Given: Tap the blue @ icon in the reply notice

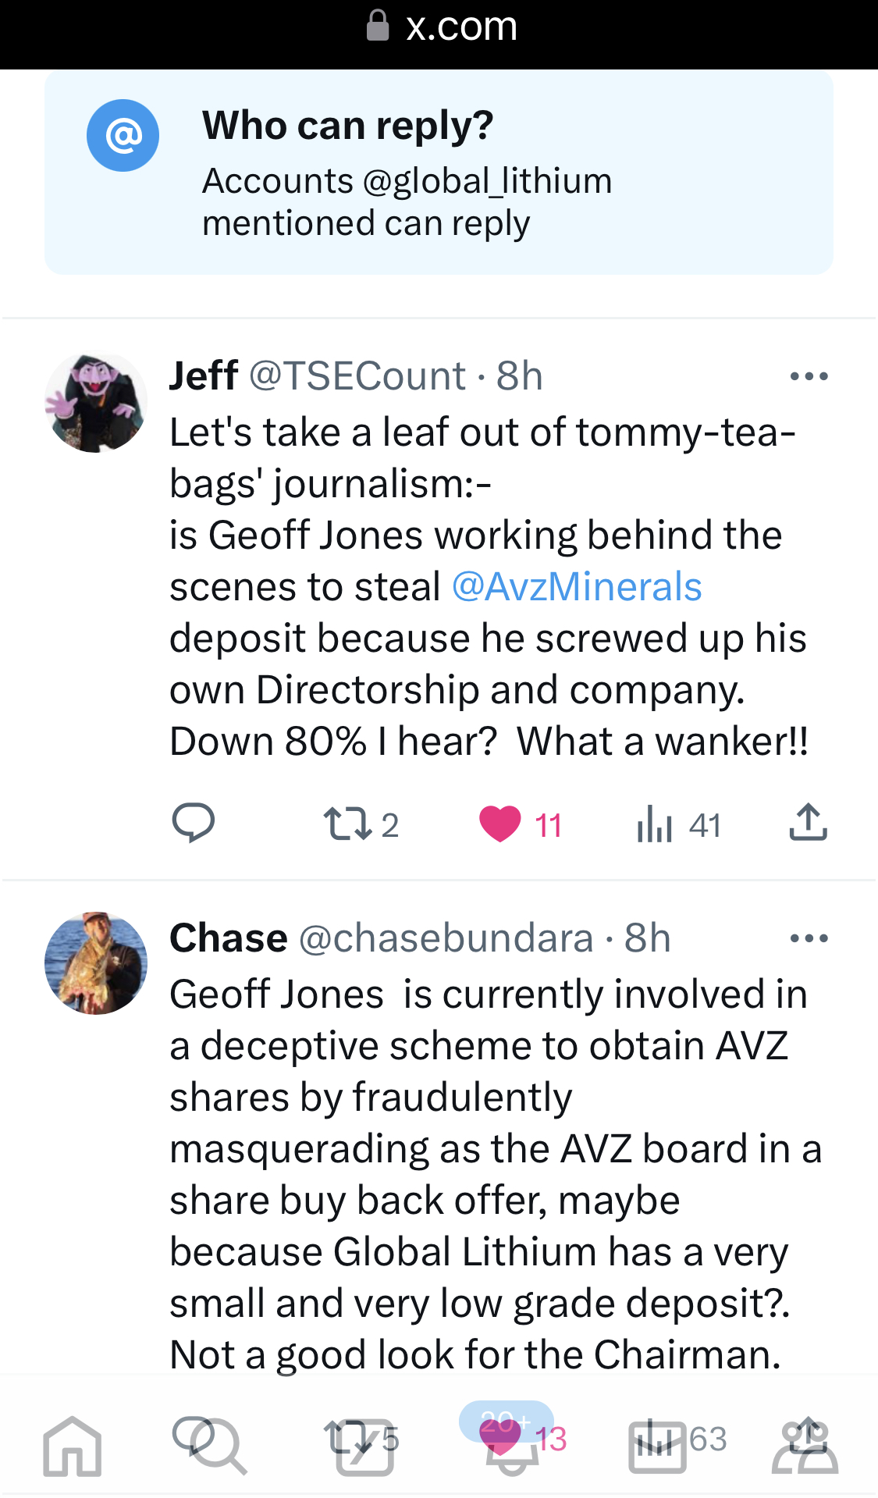Looking at the screenshot, I should point(123,135).
